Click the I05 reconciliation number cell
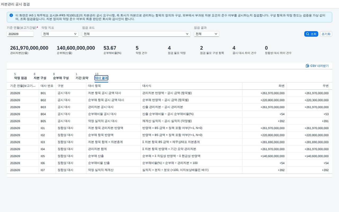Image resolution: width=339 pixels, height=212 pixels. 47,156
